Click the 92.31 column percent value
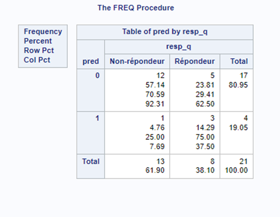The image size is (280, 217). pyautogui.click(x=155, y=104)
